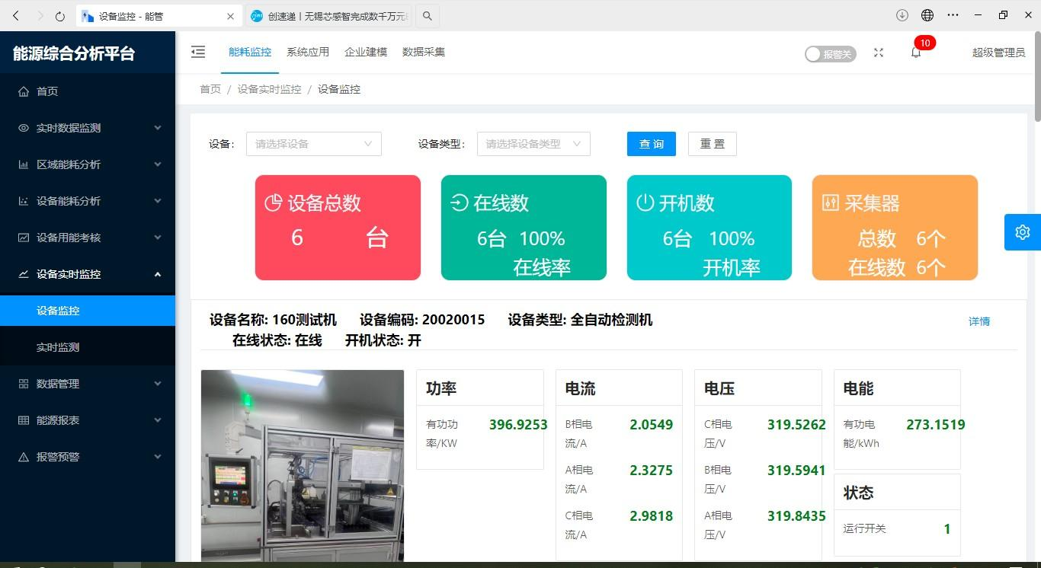This screenshot has height=568, width=1041.
Task: Click the fullscreen expand icon
Action: [x=879, y=53]
